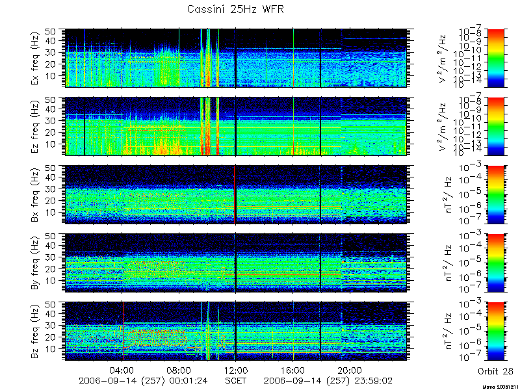Click the V²/m²/Hz unit label beside Ex color bar
The width and height of the screenshot is (520, 390).
coord(443,58)
